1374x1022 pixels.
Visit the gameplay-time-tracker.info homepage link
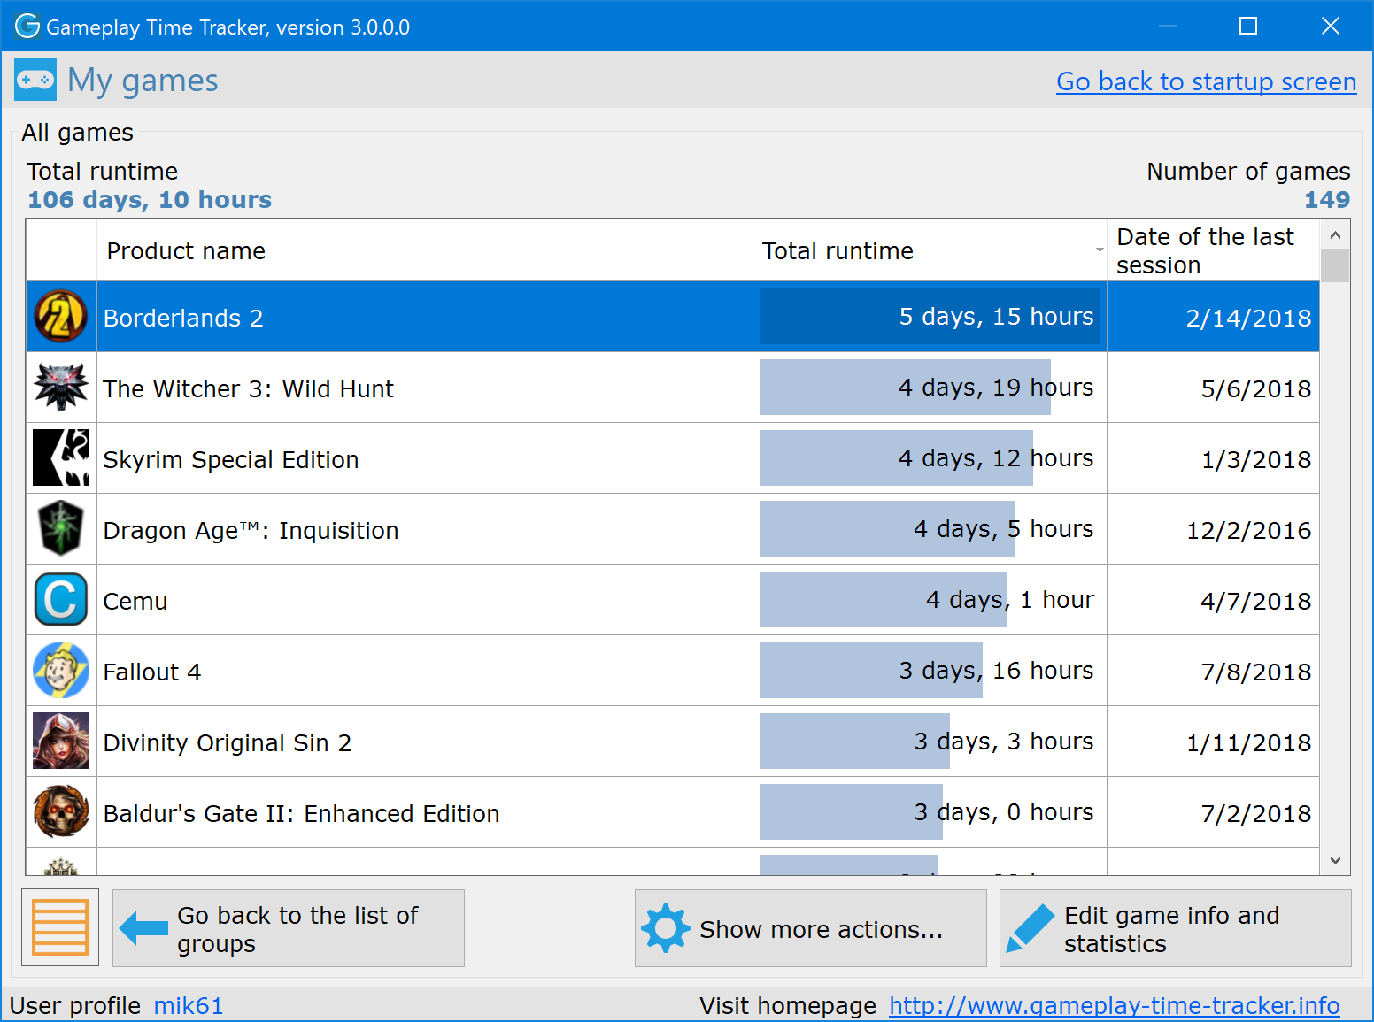pyautogui.click(x=1114, y=1005)
